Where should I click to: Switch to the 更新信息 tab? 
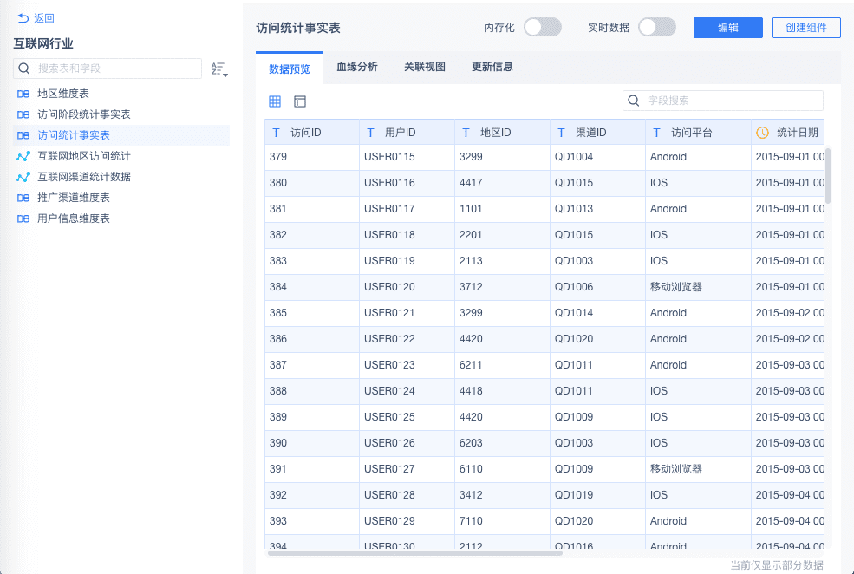pyautogui.click(x=492, y=67)
